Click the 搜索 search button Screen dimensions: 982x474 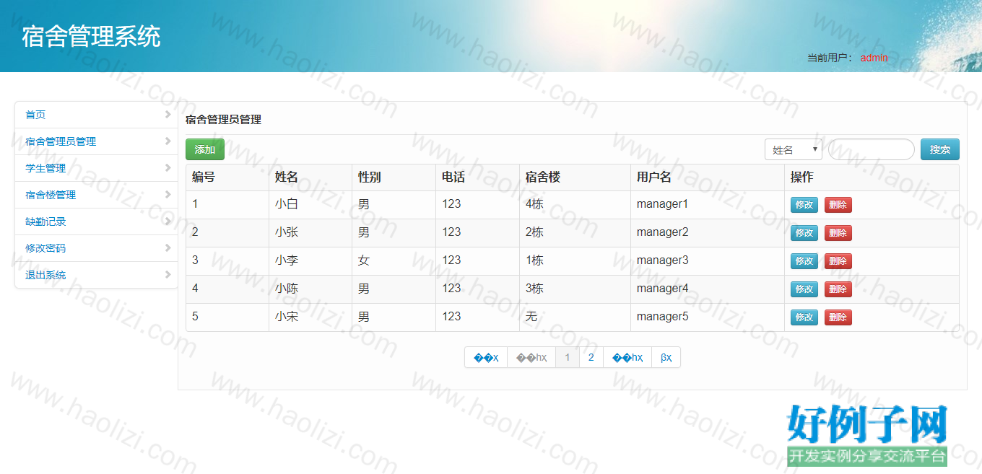(940, 149)
